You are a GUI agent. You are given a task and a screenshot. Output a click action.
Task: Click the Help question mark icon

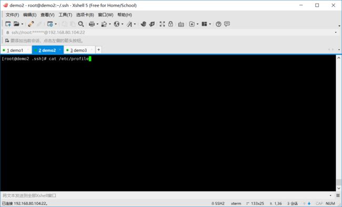pyautogui.click(x=218, y=24)
